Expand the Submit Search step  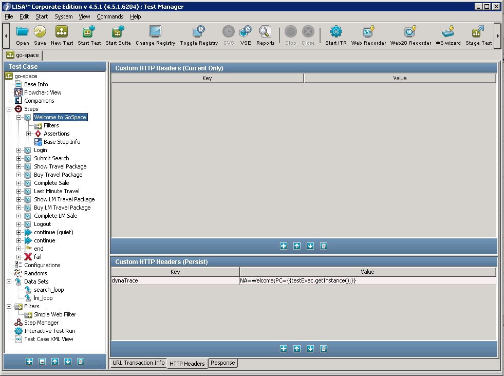coord(18,158)
